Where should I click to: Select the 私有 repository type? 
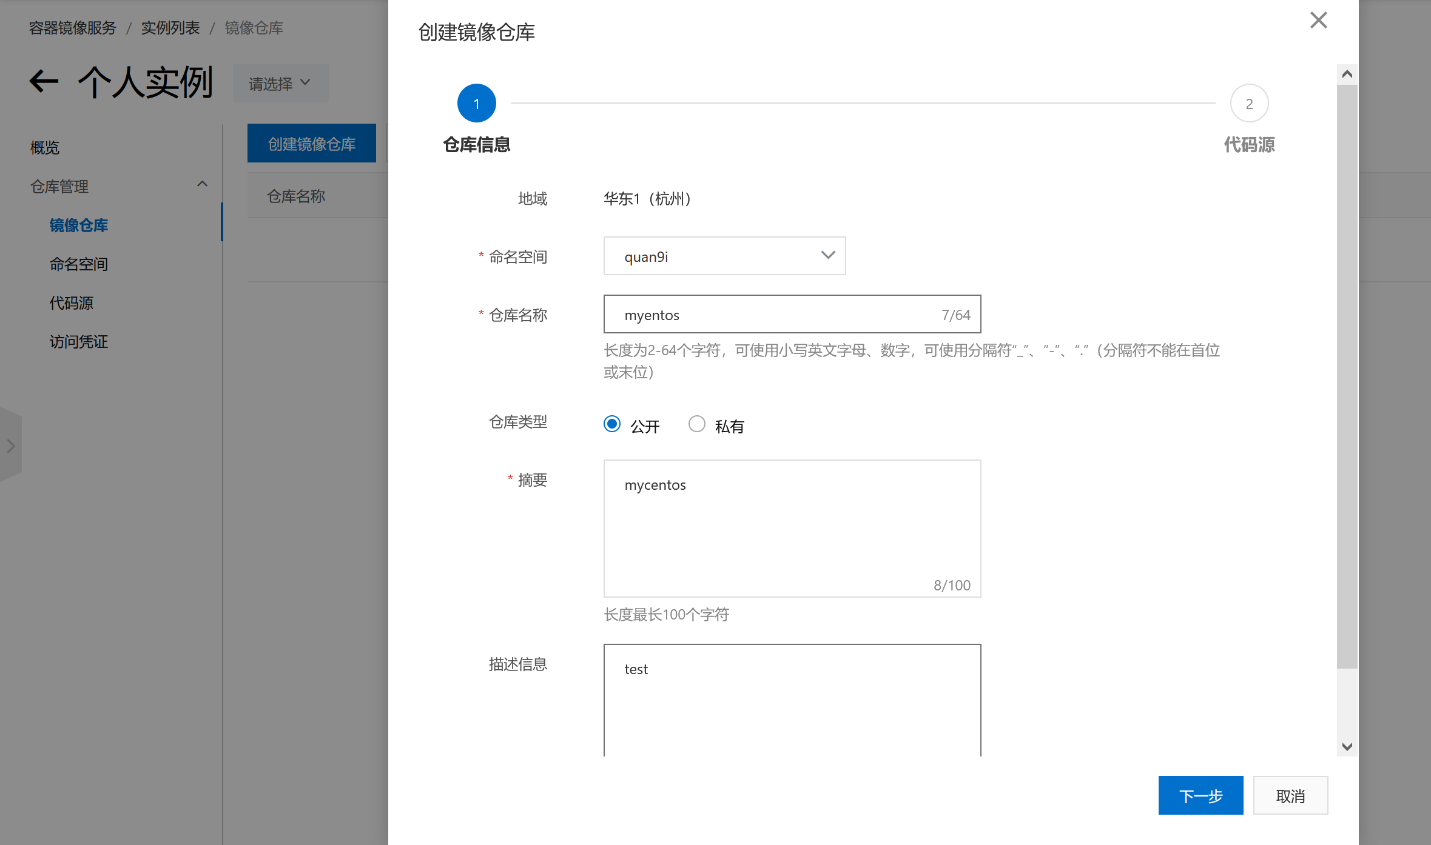click(696, 424)
